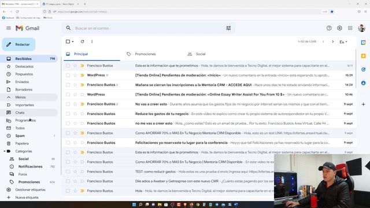Tick checkbox for Mañana se cierran las inscripciones email
370x208 pixels.
click(x=68, y=85)
